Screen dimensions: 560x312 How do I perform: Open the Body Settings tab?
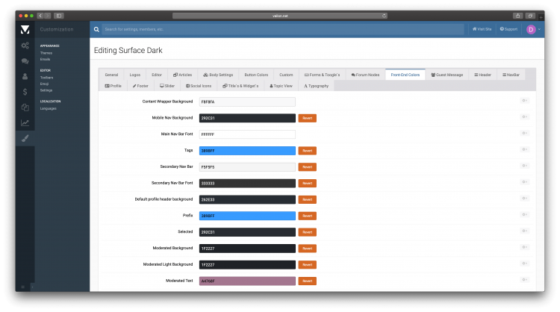click(218, 75)
